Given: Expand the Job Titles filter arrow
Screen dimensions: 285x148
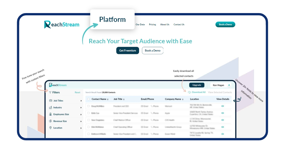Looking at the screenshot, I should (x=81, y=101).
